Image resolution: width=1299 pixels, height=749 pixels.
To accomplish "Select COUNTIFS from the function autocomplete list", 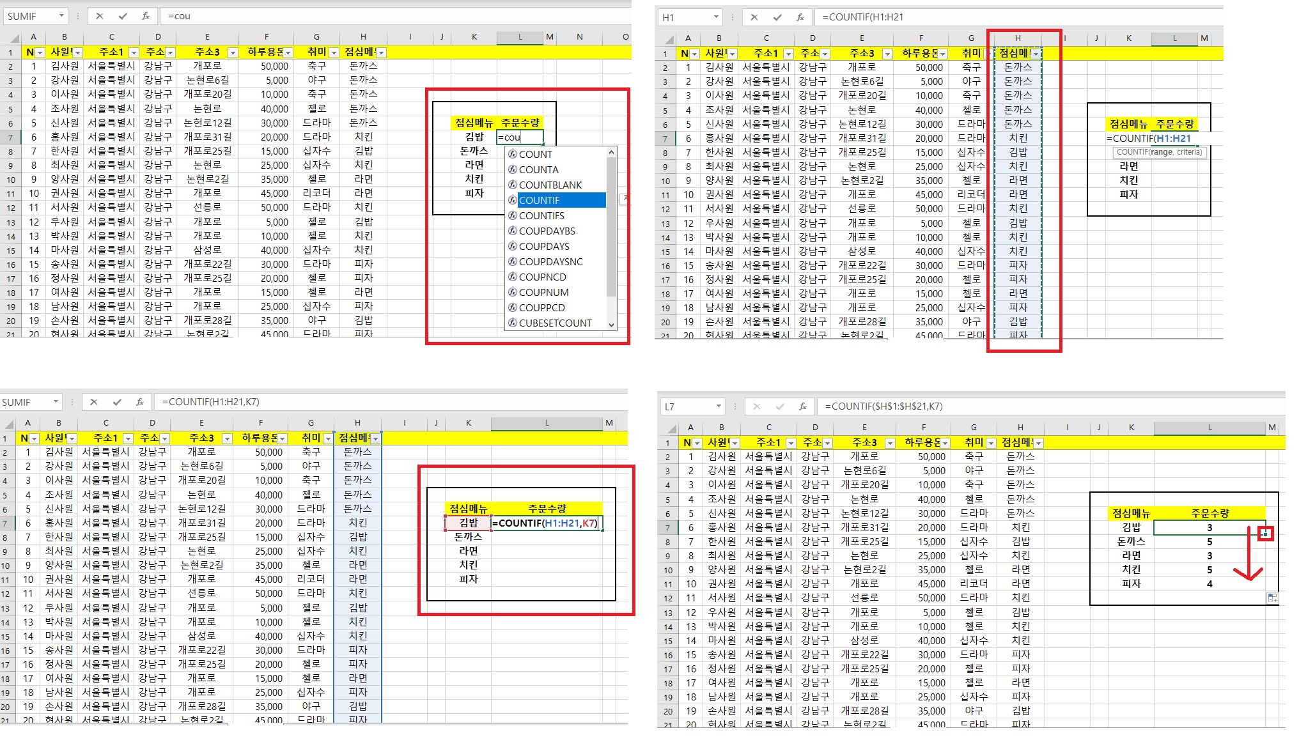I will (x=541, y=215).
